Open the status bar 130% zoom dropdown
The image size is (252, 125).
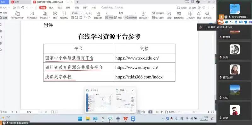(172, 112)
